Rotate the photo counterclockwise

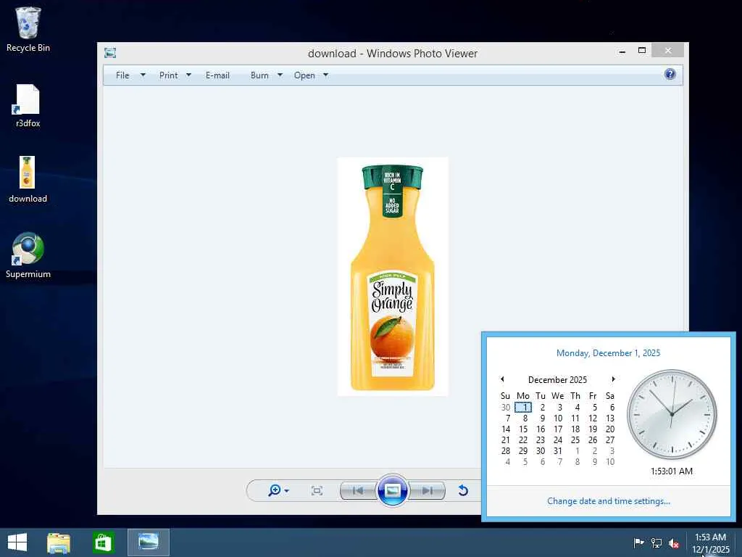pyautogui.click(x=463, y=491)
